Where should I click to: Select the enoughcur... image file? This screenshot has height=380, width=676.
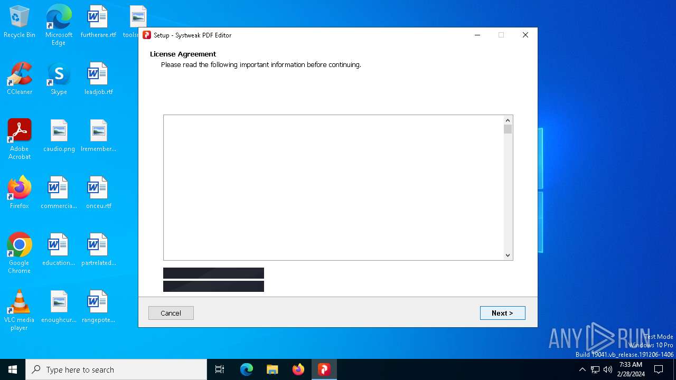[59, 307]
